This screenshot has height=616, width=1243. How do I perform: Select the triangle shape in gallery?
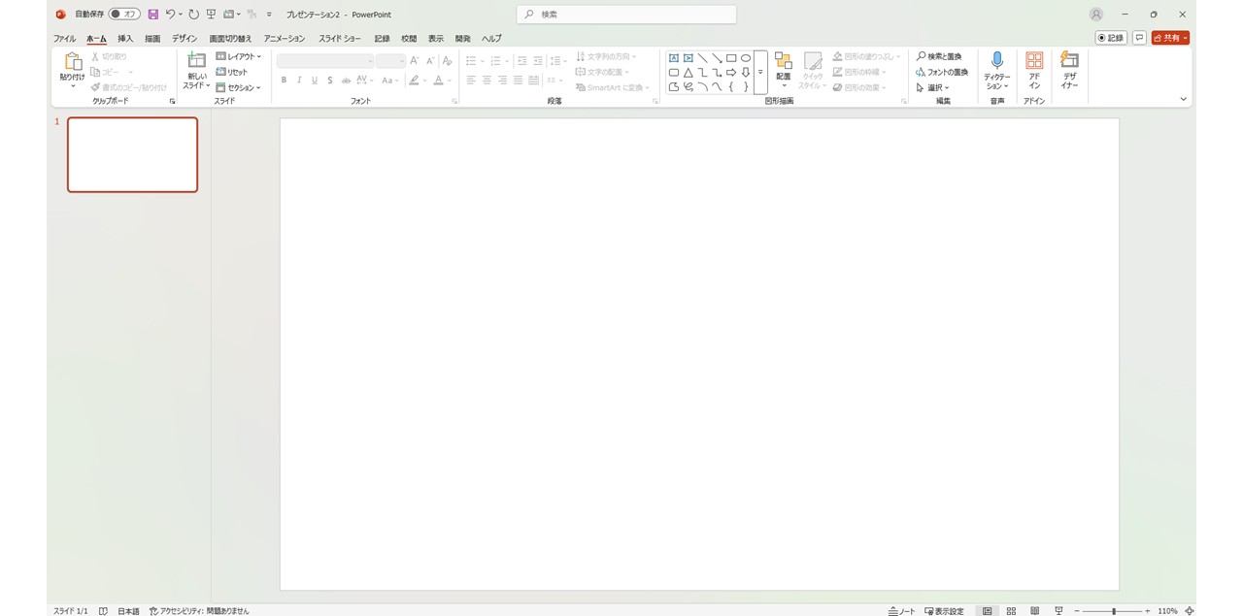point(688,73)
